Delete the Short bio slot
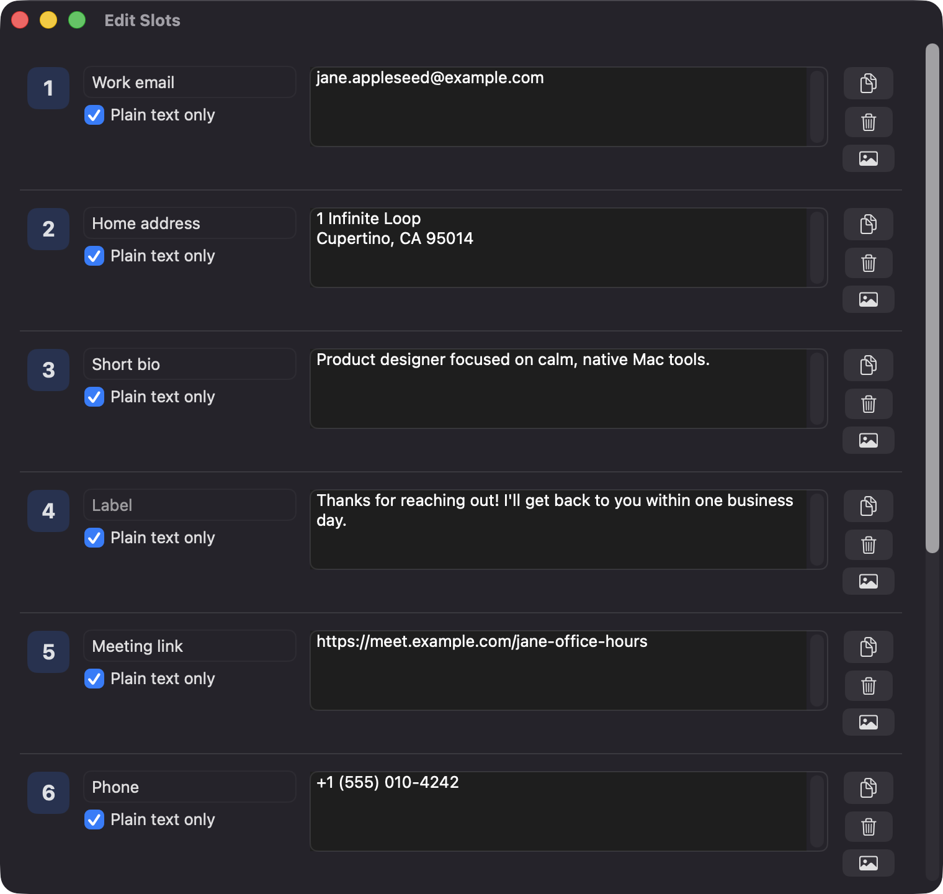The height and width of the screenshot is (894, 943). click(869, 404)
